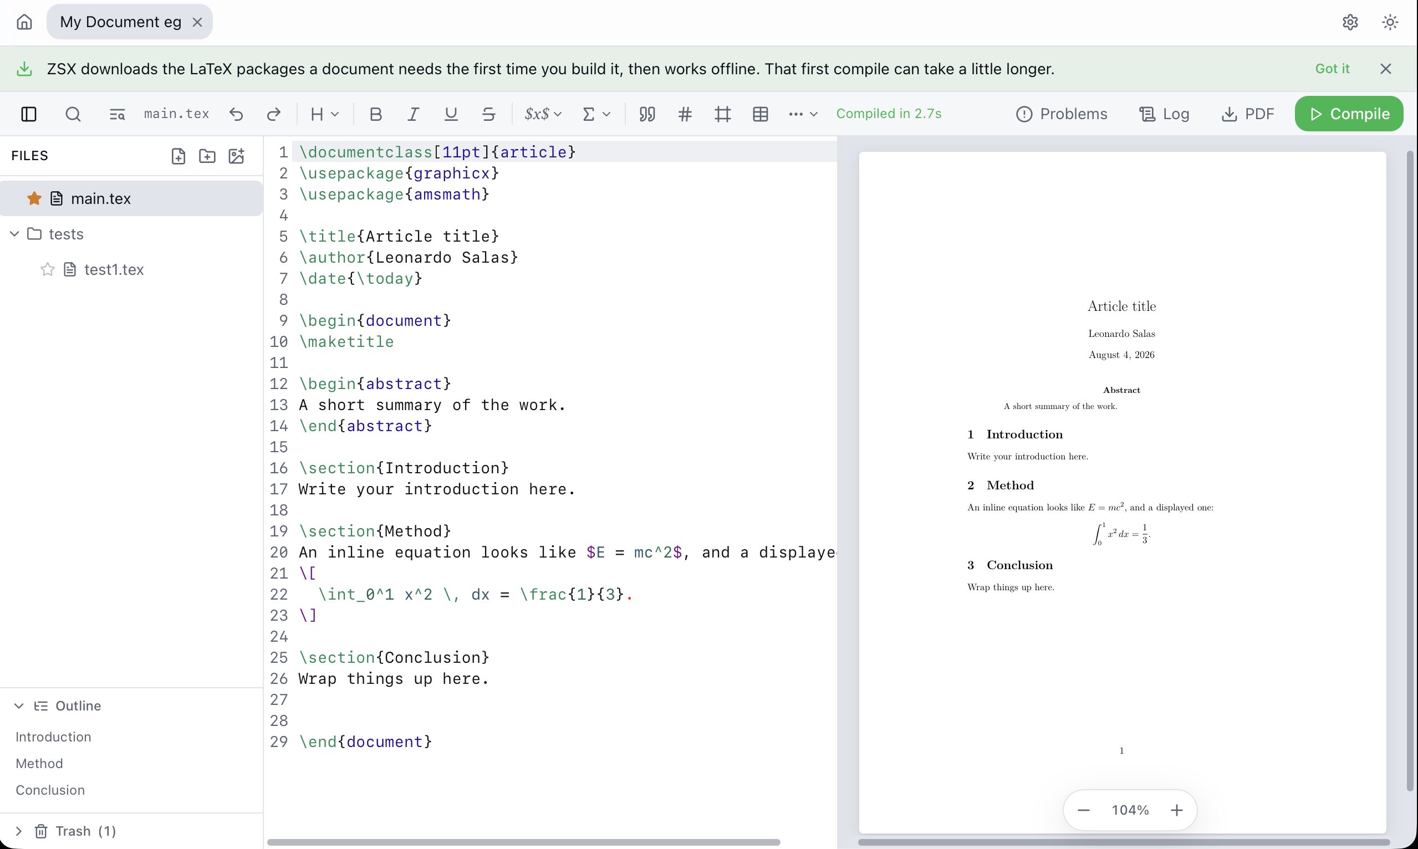Open the heading H dropdown
The height and width of the screenshot is (849, 1418).
coord(324,114)
